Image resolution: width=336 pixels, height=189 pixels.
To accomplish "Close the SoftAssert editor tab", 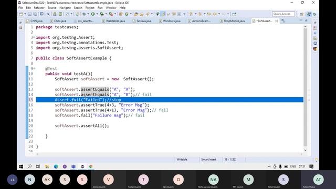I will pyautogui.click(x=277, y=21).
